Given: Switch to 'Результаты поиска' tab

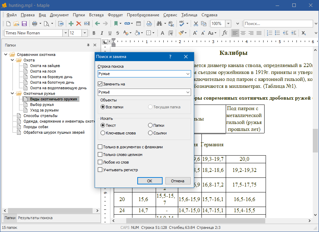Looking at the screenshot, I should 35,218.
